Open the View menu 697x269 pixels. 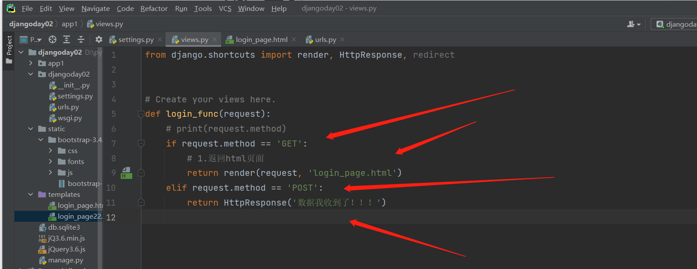67,8
